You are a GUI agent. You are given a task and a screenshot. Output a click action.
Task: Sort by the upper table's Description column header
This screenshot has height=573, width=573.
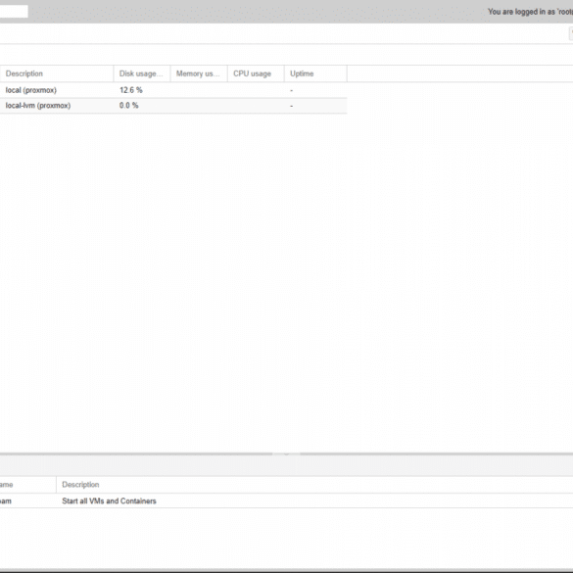coord(57,73)
